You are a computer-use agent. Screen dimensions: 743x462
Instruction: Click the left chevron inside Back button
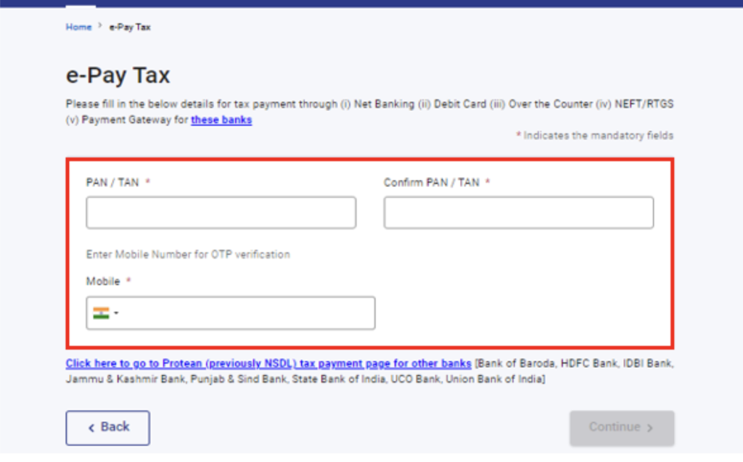(91, 428)
